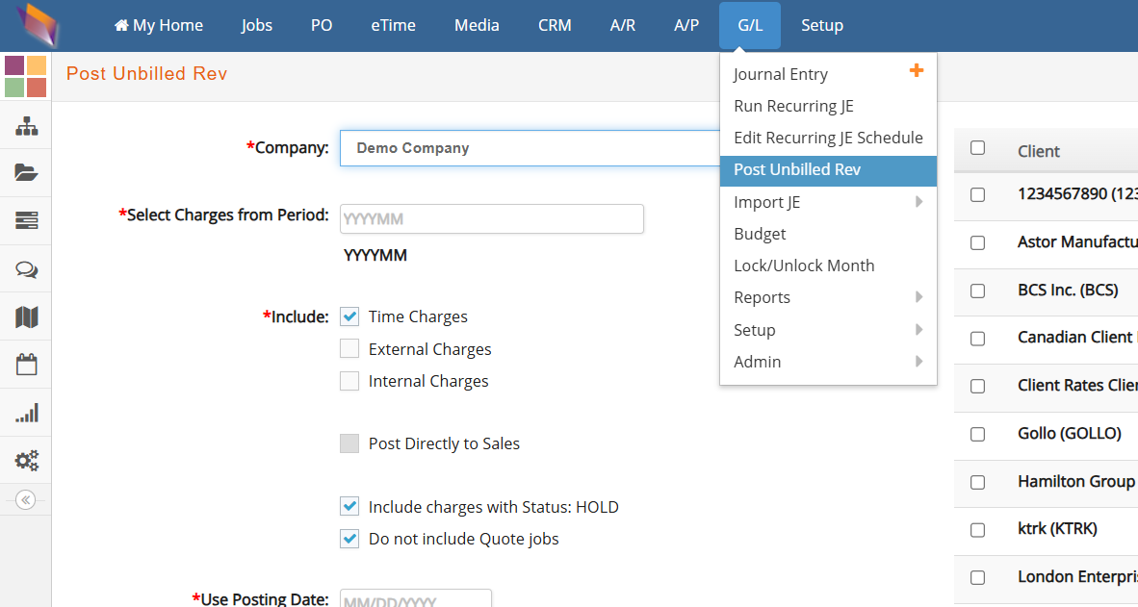The height and width of the screenshot is (607, 1138).
Task: Open the Setup menu in top navigation
Action: [822, 25]
